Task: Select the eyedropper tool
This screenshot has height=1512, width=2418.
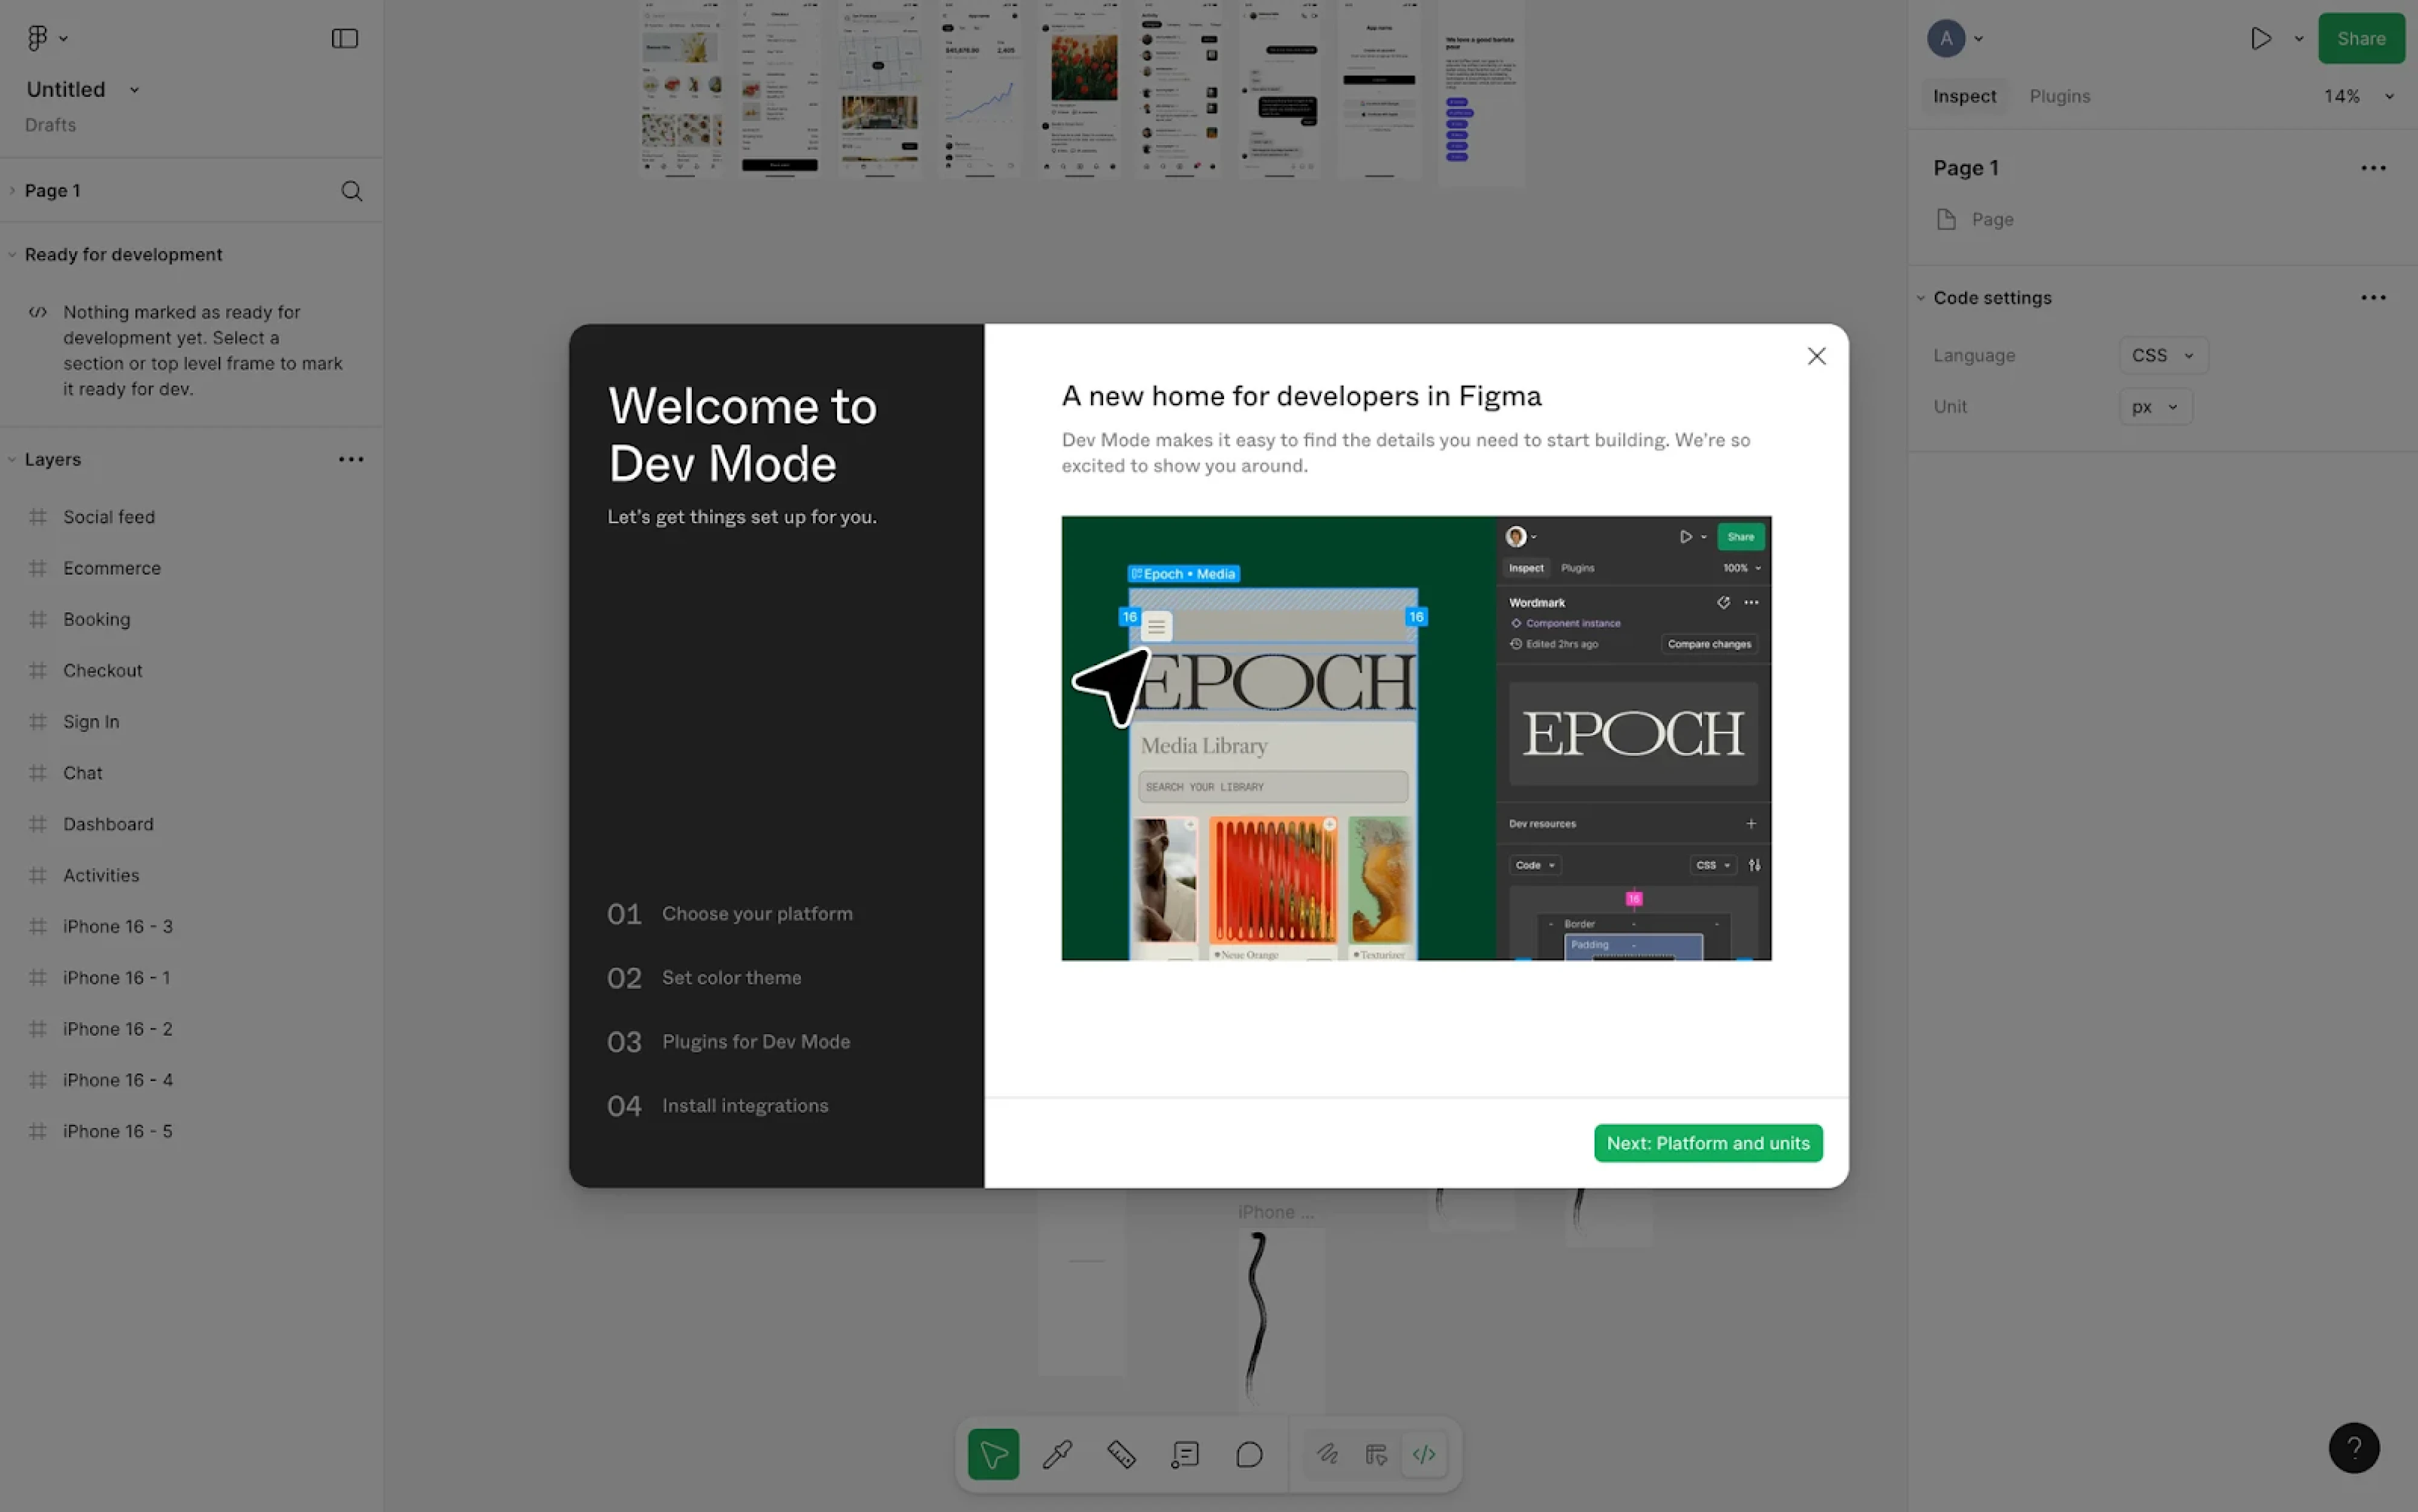Action: tap(1057, 1454)
